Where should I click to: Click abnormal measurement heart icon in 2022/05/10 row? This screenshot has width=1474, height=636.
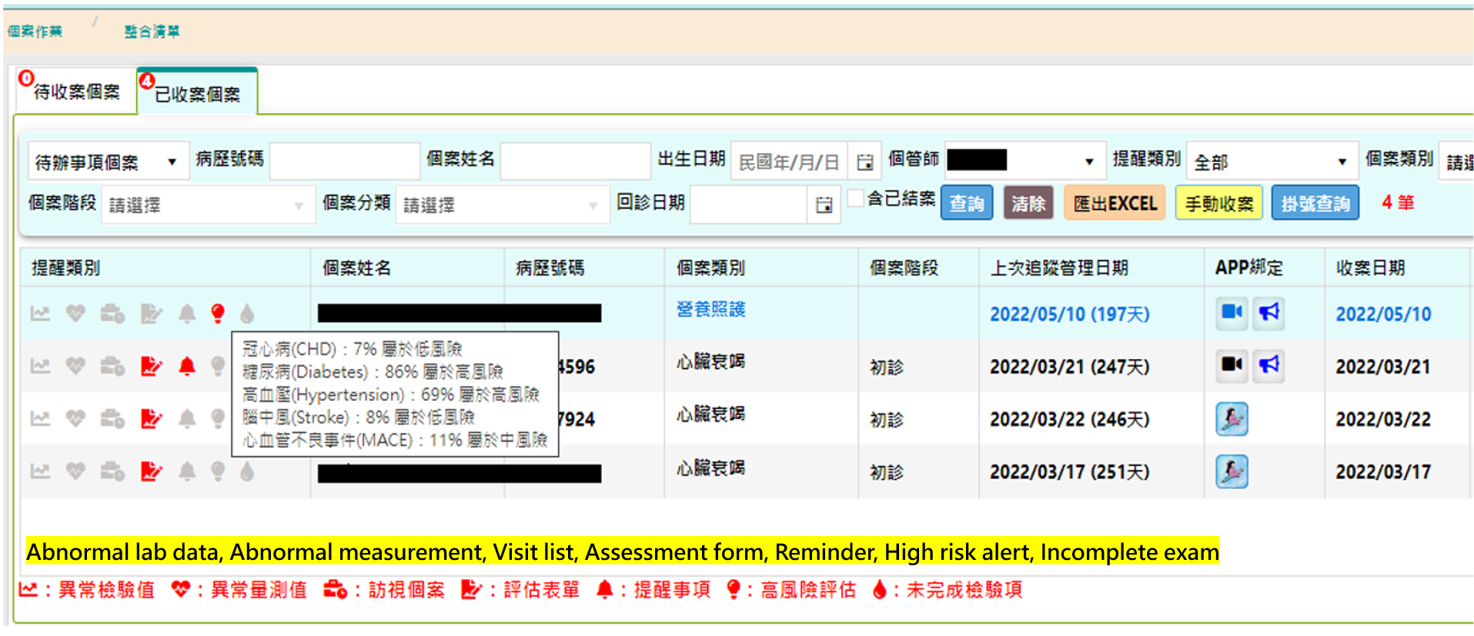pyautogui.click(x=75, y=314)
